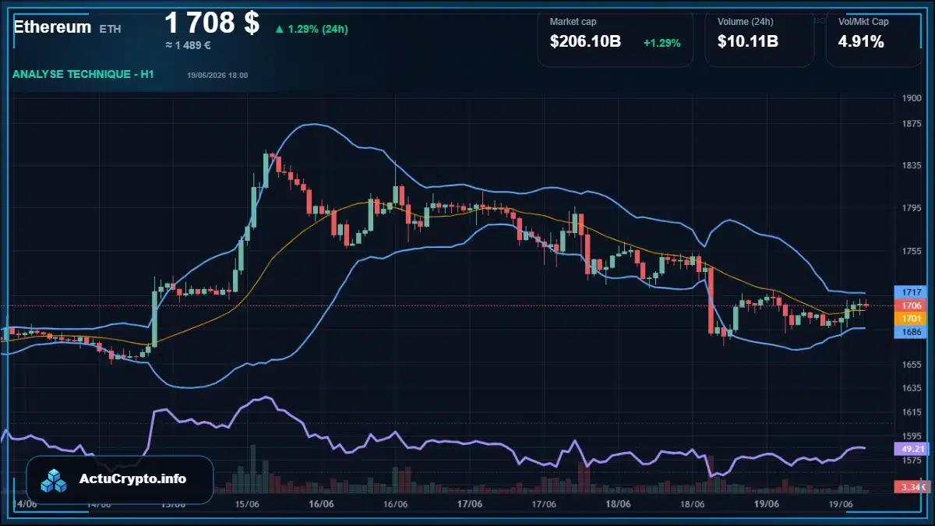Click the $206.10B market cap value
935x526 pixels.
(585, 42)
